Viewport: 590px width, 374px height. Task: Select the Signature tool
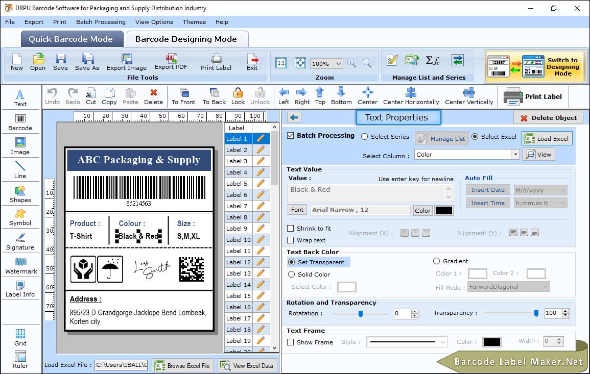(20, 242)
